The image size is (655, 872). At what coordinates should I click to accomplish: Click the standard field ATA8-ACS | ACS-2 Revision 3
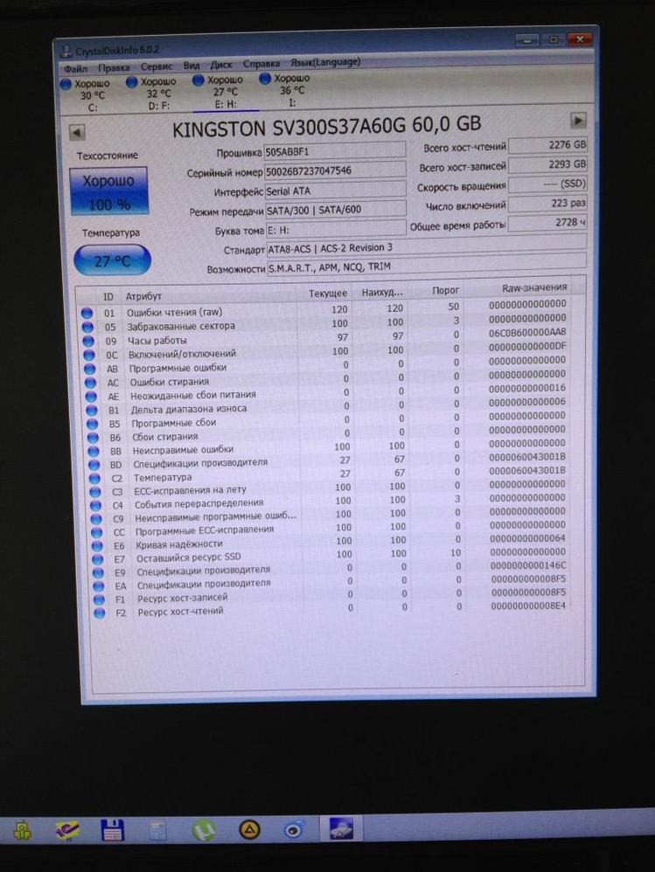[426, 247]
